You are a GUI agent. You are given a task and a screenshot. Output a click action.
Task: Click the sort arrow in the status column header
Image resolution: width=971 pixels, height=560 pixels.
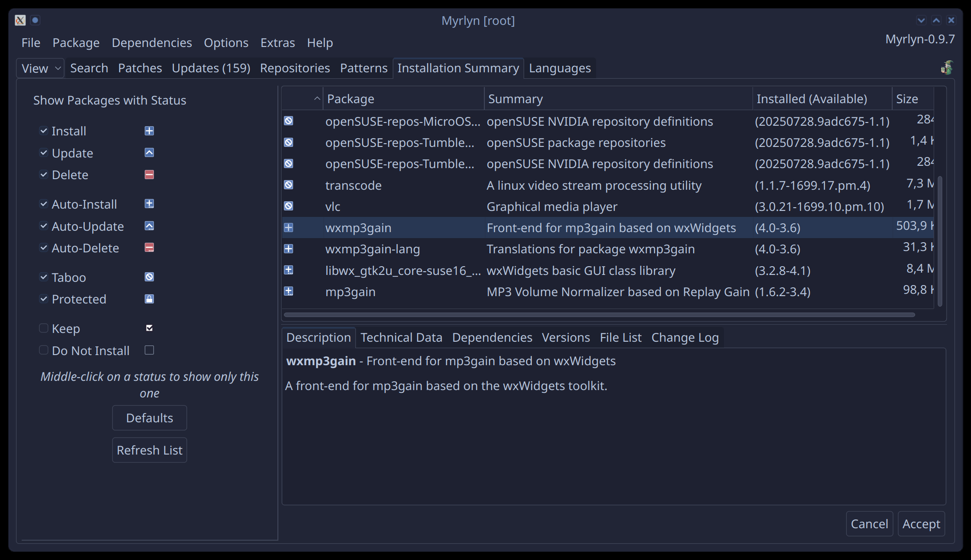click(317, 99)
